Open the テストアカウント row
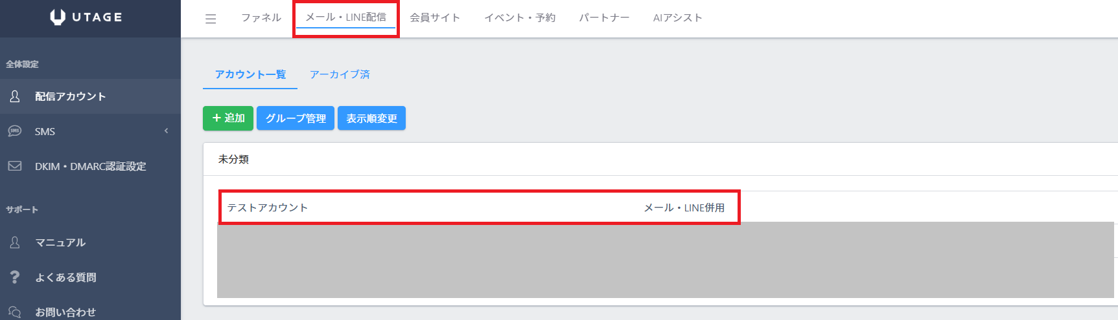 pos(268,208)
